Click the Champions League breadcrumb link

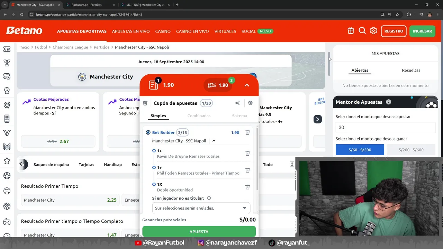coord(70,47)
